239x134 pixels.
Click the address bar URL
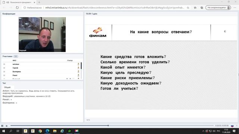point(115,7)
